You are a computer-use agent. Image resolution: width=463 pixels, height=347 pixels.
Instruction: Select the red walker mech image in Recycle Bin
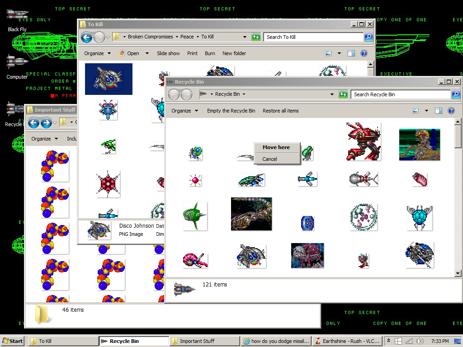click(x=363, y=141)
